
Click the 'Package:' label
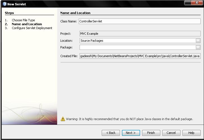click(x=66, y=47)
